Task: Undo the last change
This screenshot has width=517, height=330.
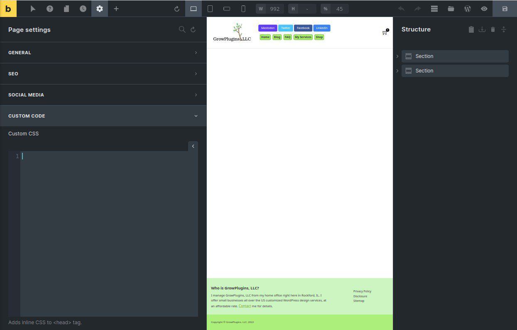Action: point(401,8)
